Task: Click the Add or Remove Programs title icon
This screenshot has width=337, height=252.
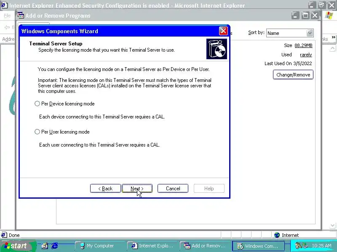Action: [x=21, y=16]
